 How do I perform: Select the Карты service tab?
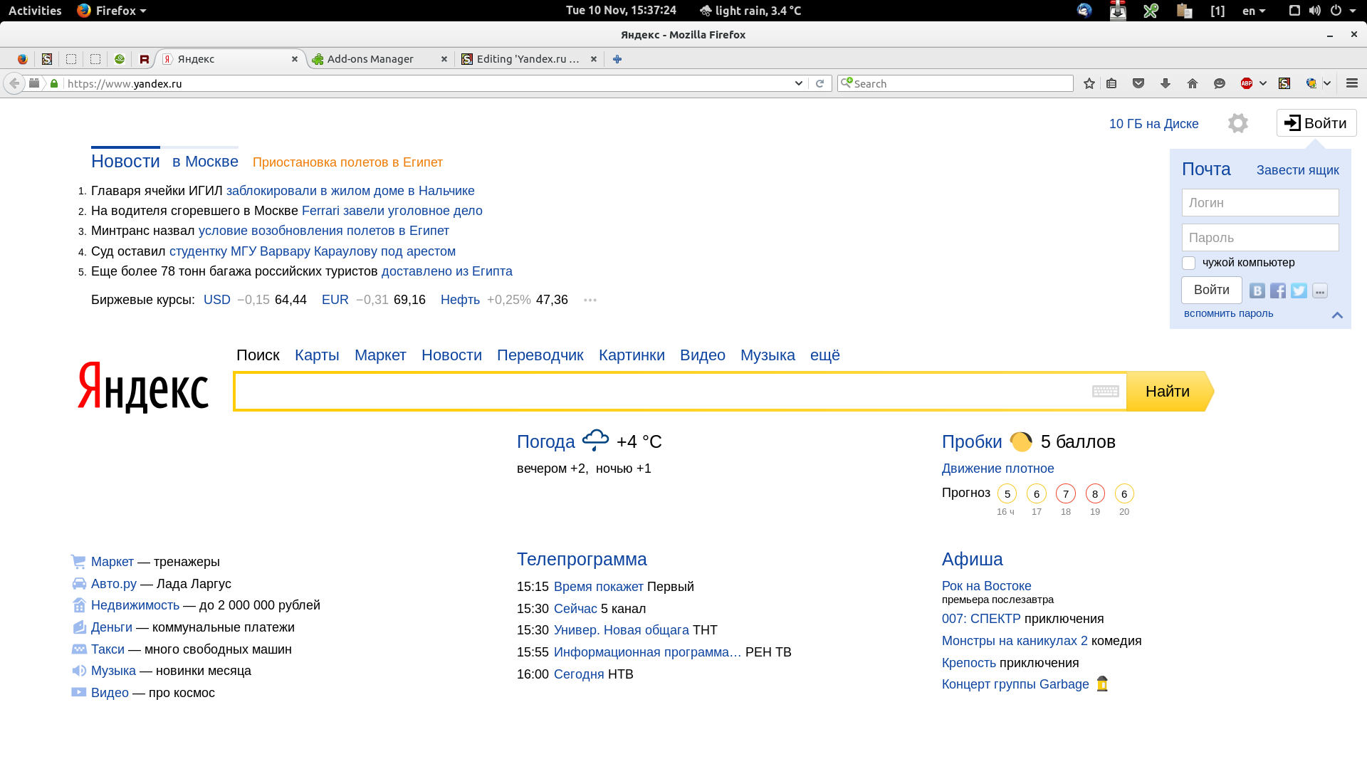(x=317, y=355)
